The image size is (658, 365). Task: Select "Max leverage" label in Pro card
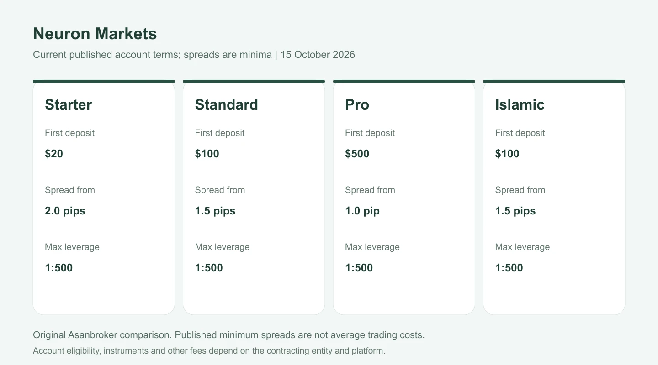(x=372, y=247)
